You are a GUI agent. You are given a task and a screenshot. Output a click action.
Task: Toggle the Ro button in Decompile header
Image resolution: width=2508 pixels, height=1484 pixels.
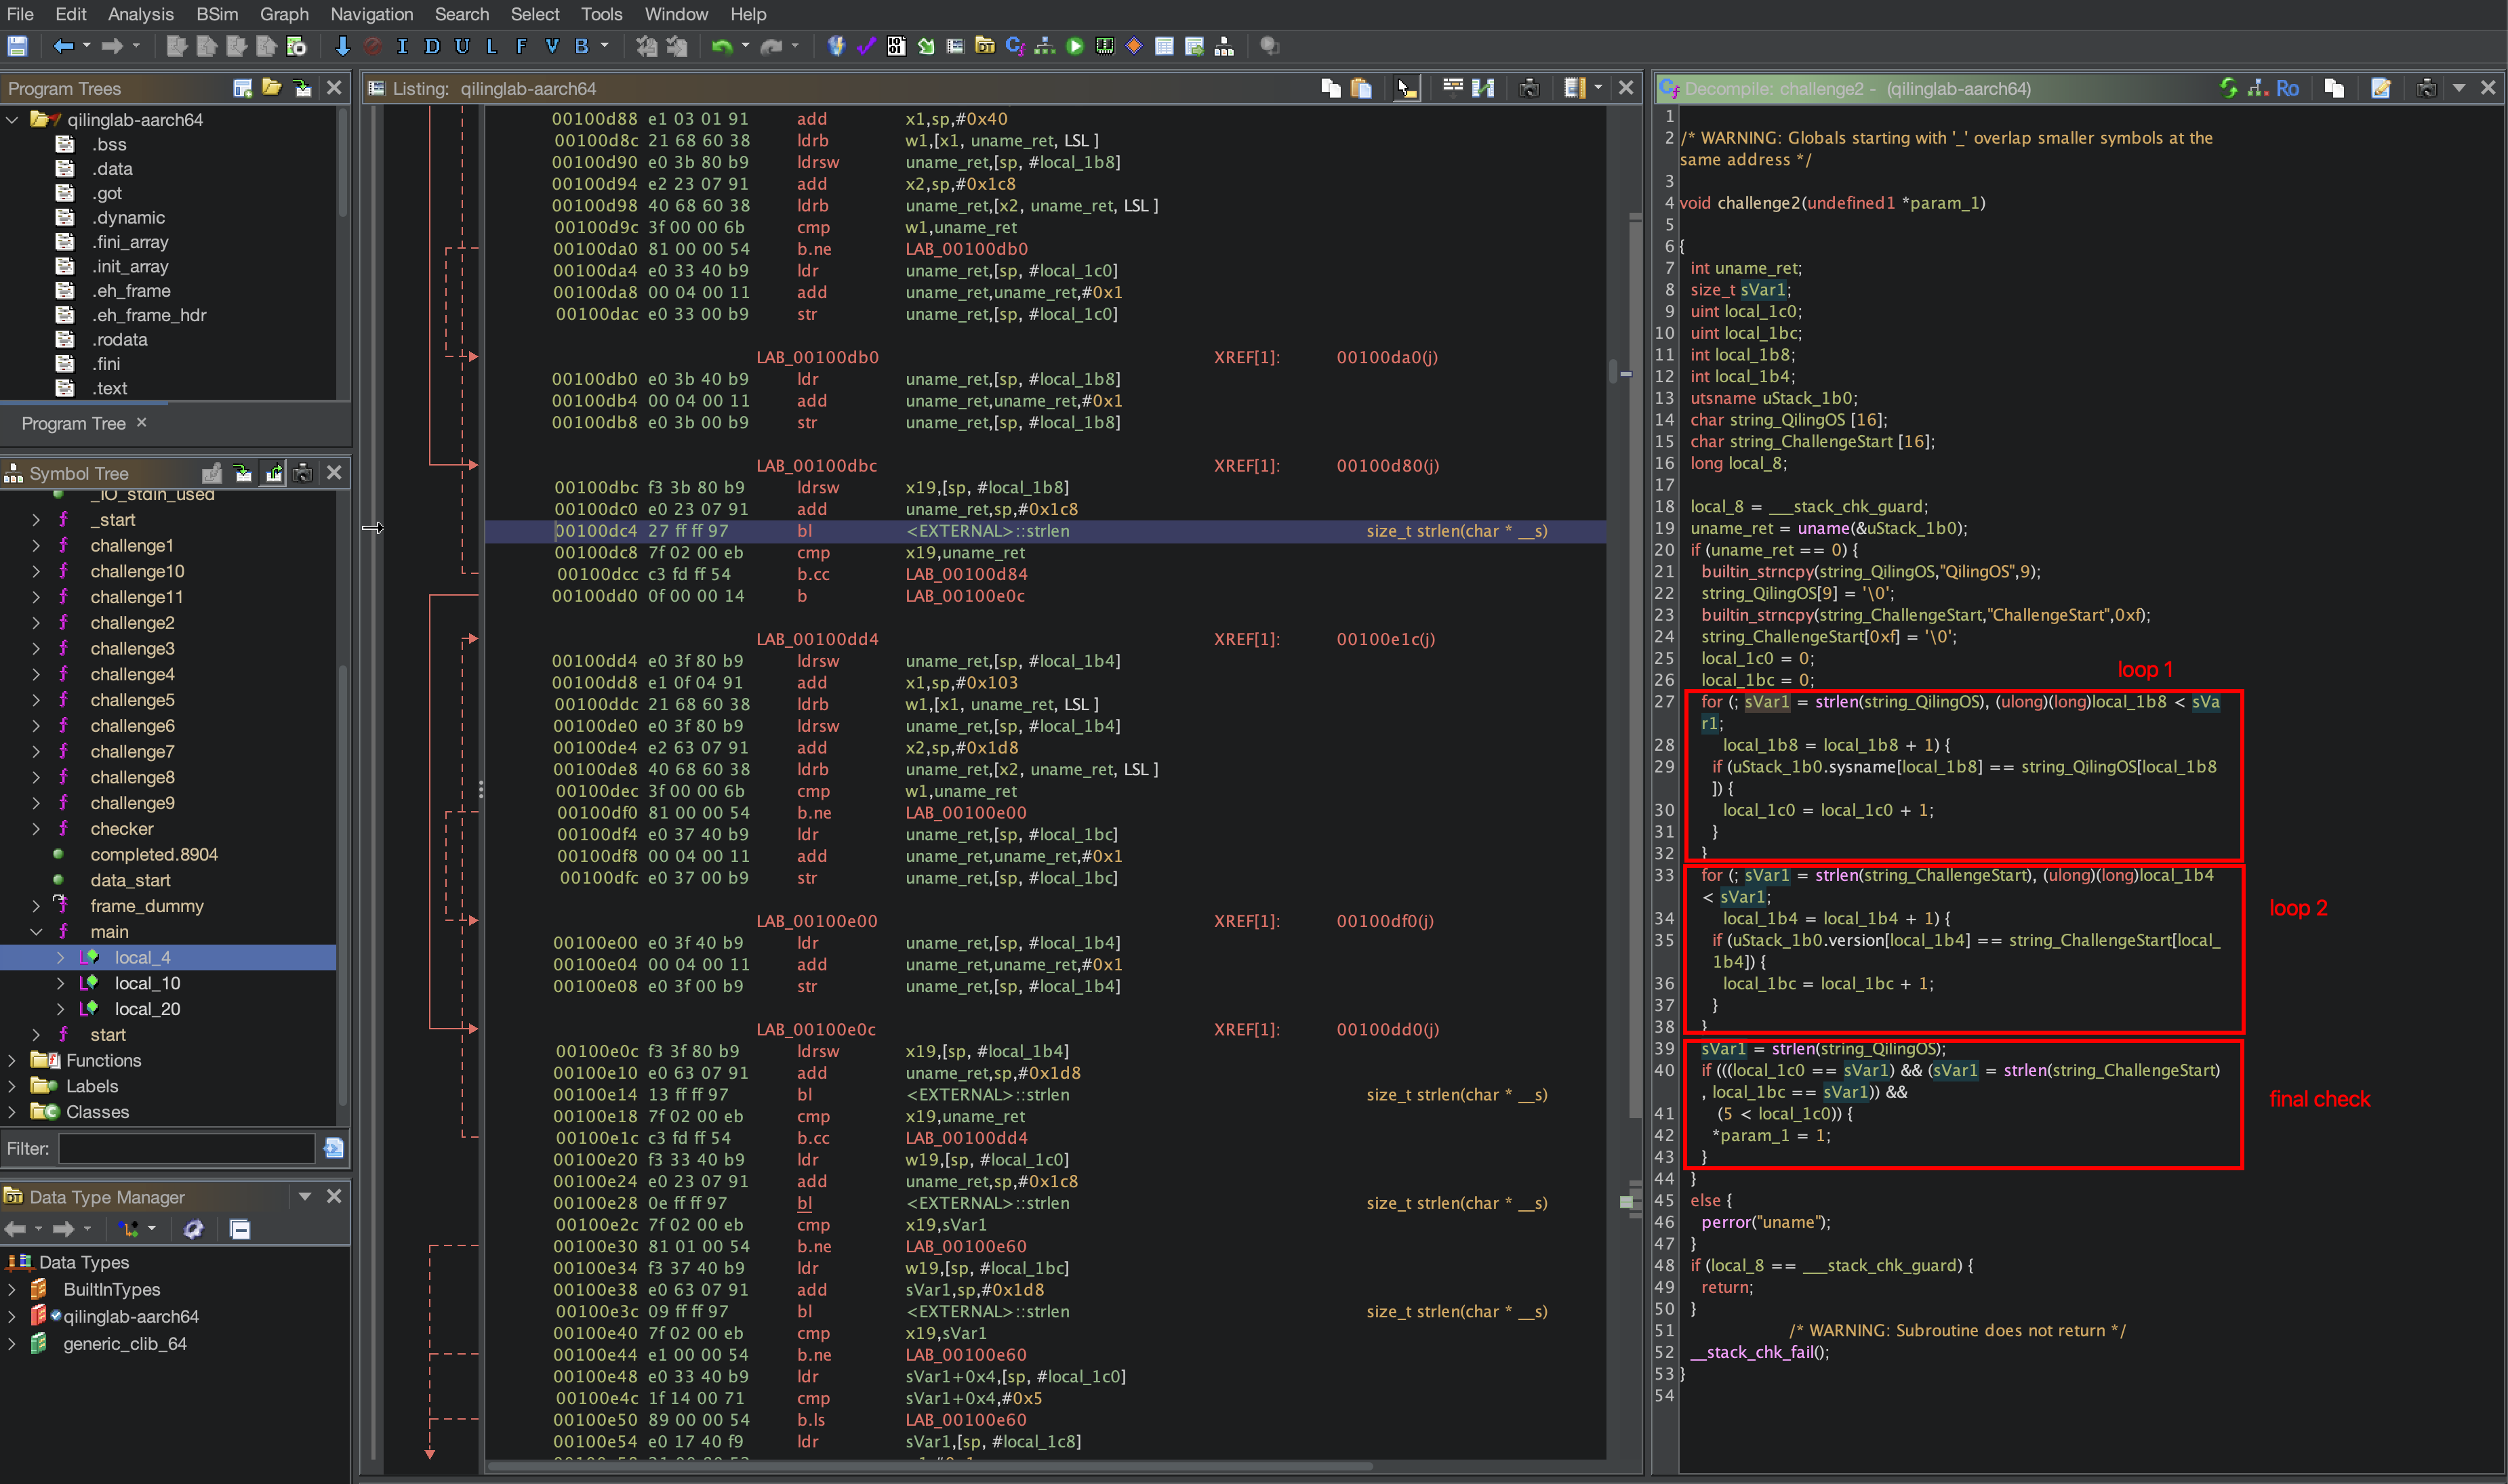click(x=2287, y=88)
